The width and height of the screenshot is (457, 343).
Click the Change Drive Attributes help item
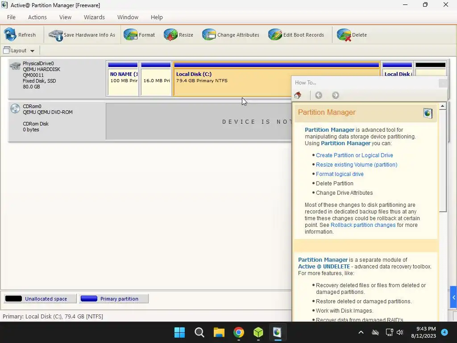click(344, 192)
